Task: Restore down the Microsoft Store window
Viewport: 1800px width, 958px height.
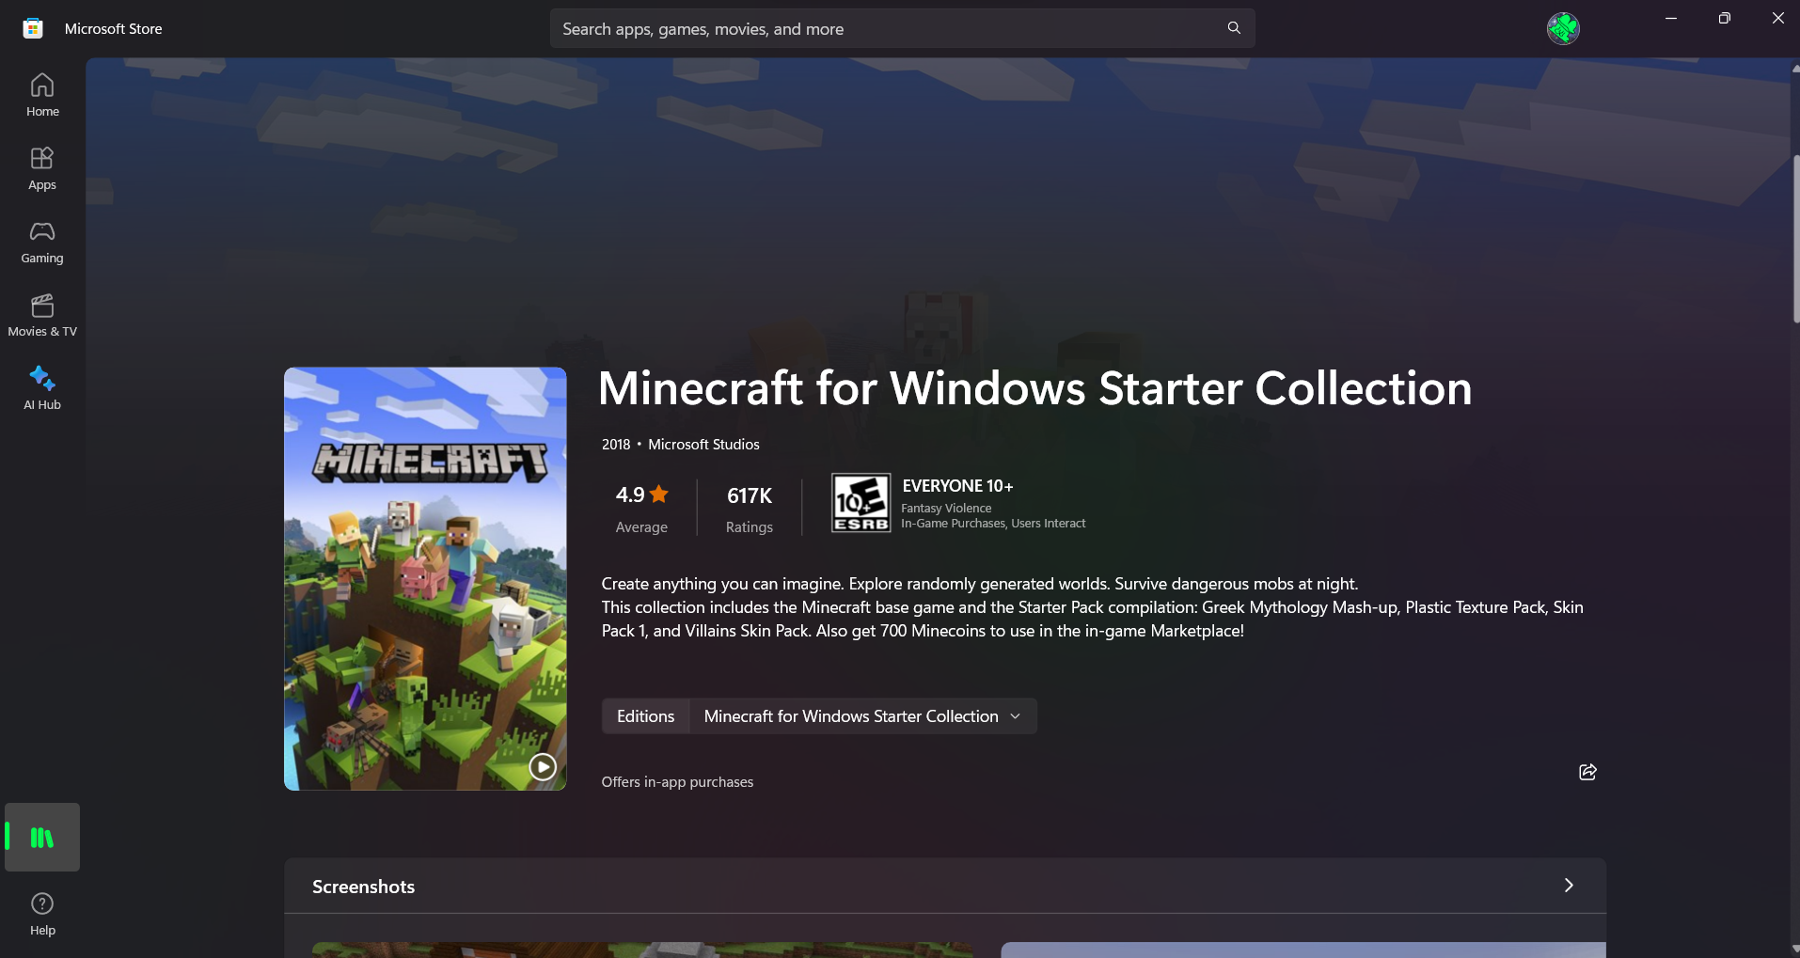Action: pos(1724,18)
